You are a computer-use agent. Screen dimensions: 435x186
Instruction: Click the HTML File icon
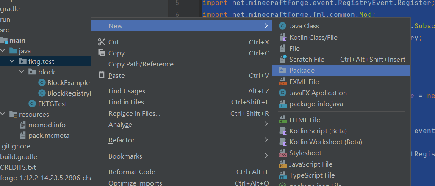[x=283, y=120]
